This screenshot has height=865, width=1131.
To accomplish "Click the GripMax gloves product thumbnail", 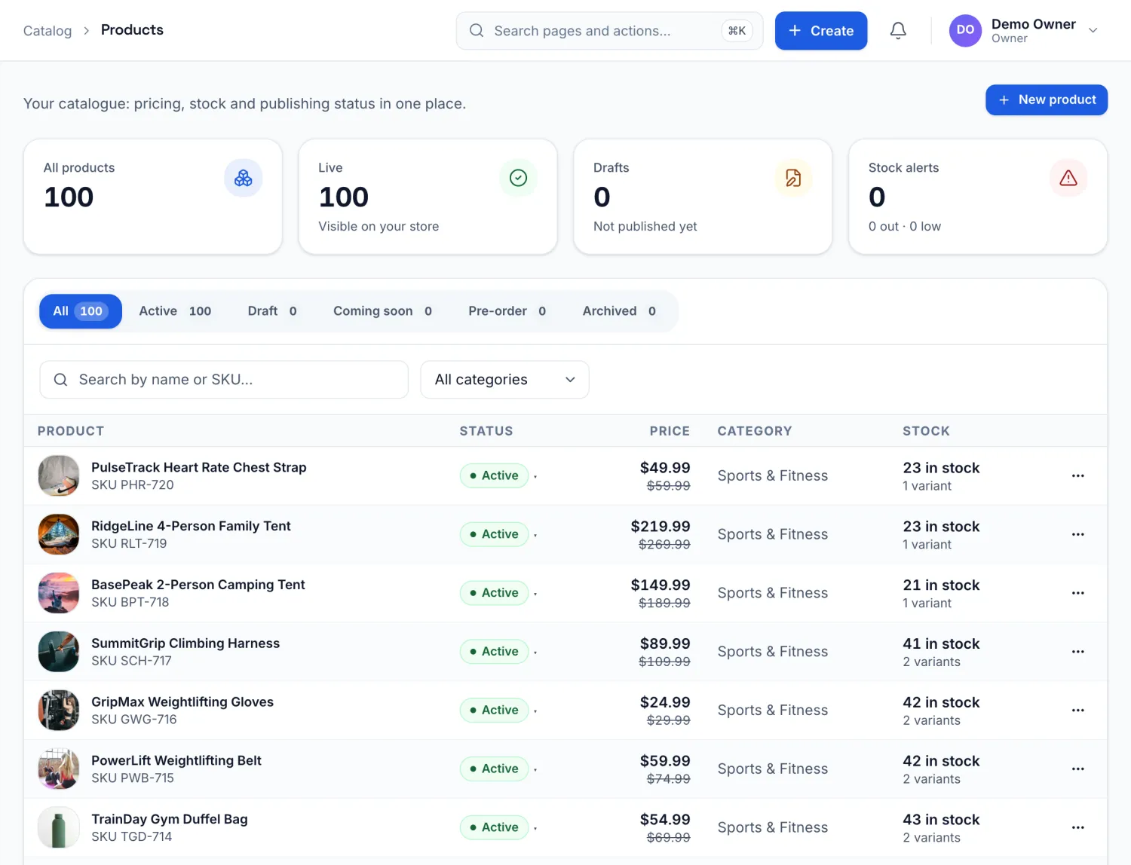I will (x=59, y=711).
